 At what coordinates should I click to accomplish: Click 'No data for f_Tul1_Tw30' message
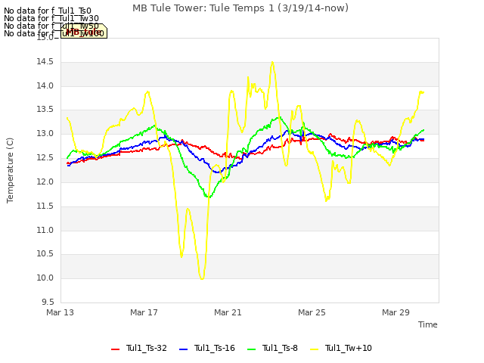coord(51,18)
